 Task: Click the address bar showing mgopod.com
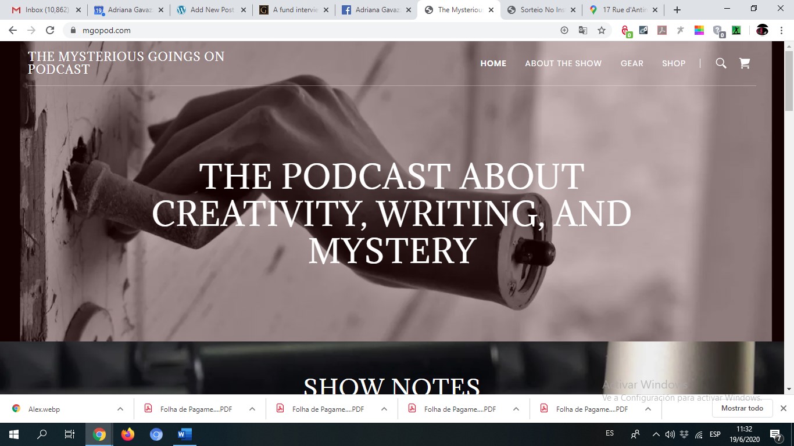(x=291, y=30)
